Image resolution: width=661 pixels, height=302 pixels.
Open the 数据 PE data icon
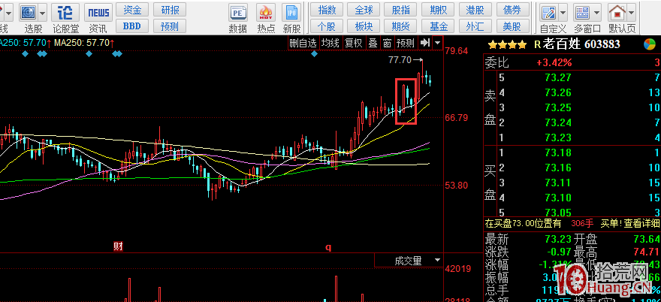pos(238,13)
